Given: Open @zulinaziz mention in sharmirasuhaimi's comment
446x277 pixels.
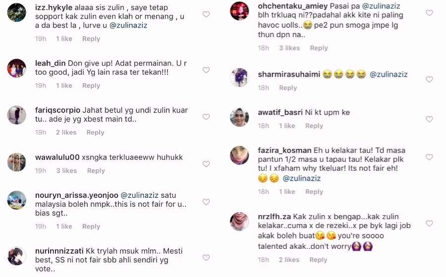Looking at the screenshot, I should point(389,74).
